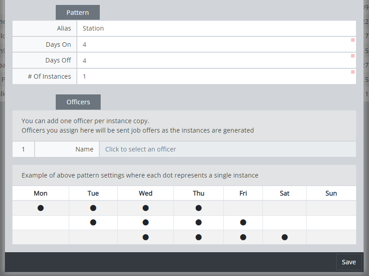
Task: Click the Wed dot in second pattern row
Action: coord(146,223)
